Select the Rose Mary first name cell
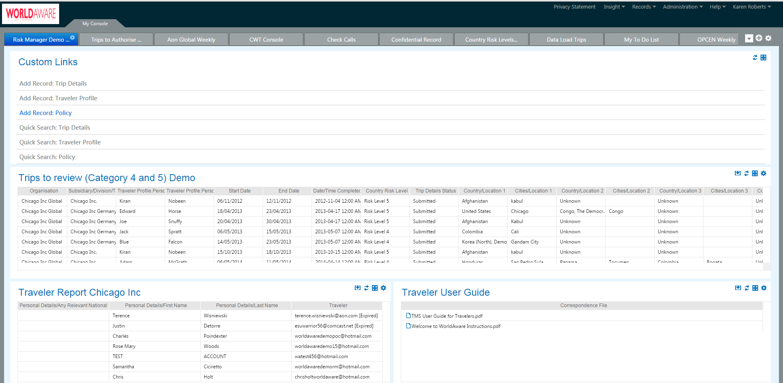The height and width of the screenshot is (383, 783). (155, 346)
